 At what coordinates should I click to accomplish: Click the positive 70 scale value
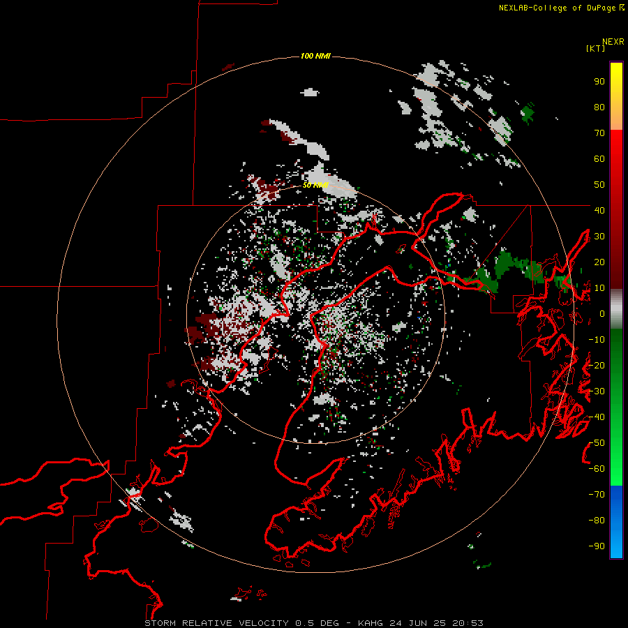pyautogui.click(x=599, y=133)
